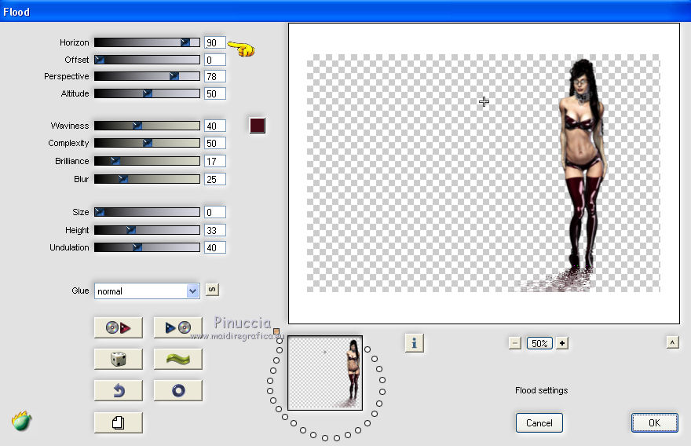
Task: Zoom in preview with plus button
Action: [562, 343]
